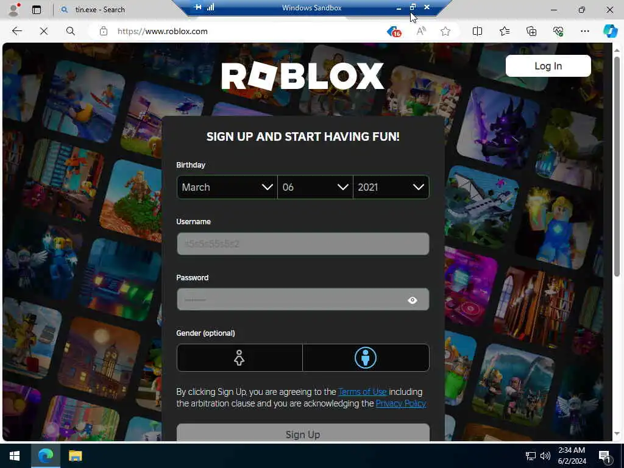Close the Windows Sandbox session bar

click(x=427, y=7)
